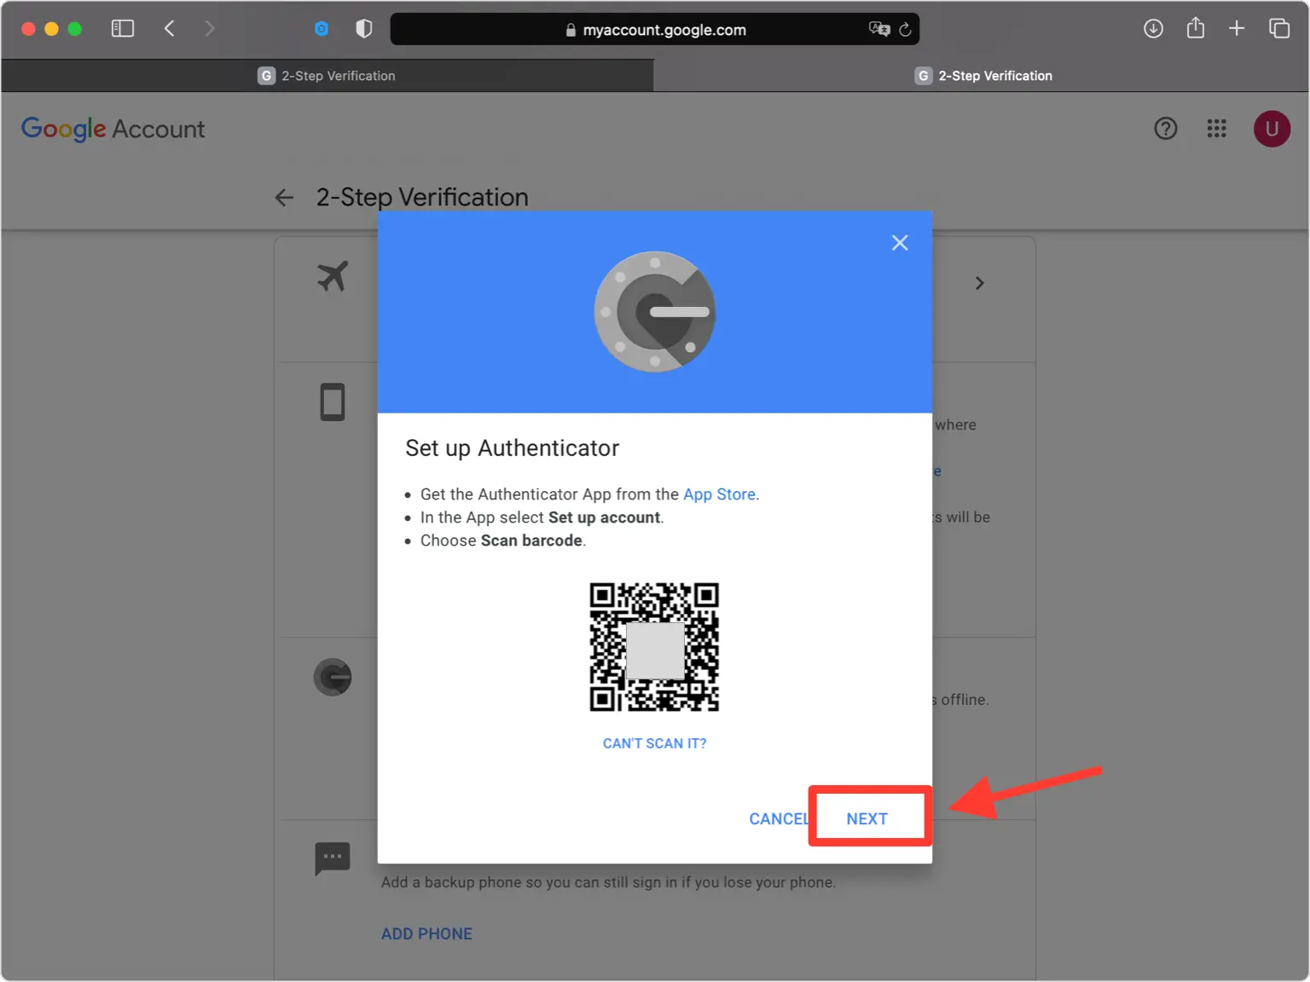The width and height of the screenshot is (1310, 982).
Task: Open the Share menu
Action: tap(1196, 28)
